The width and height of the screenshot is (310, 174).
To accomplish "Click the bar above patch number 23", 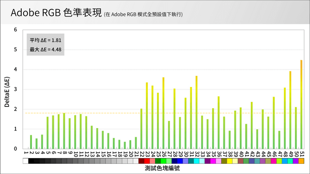I will coord(147,116).
